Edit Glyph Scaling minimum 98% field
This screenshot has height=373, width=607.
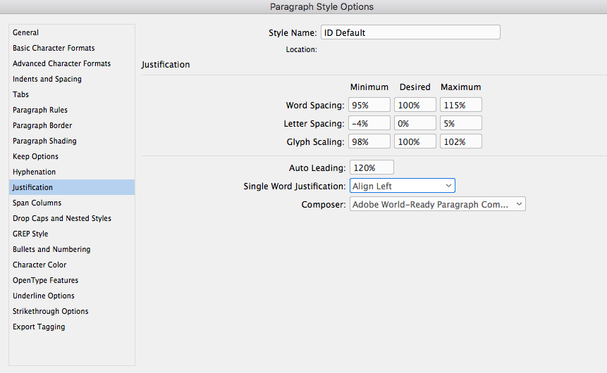[369, 141]
